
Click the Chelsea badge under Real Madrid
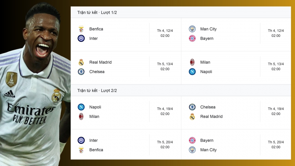[x=81, y=72]
